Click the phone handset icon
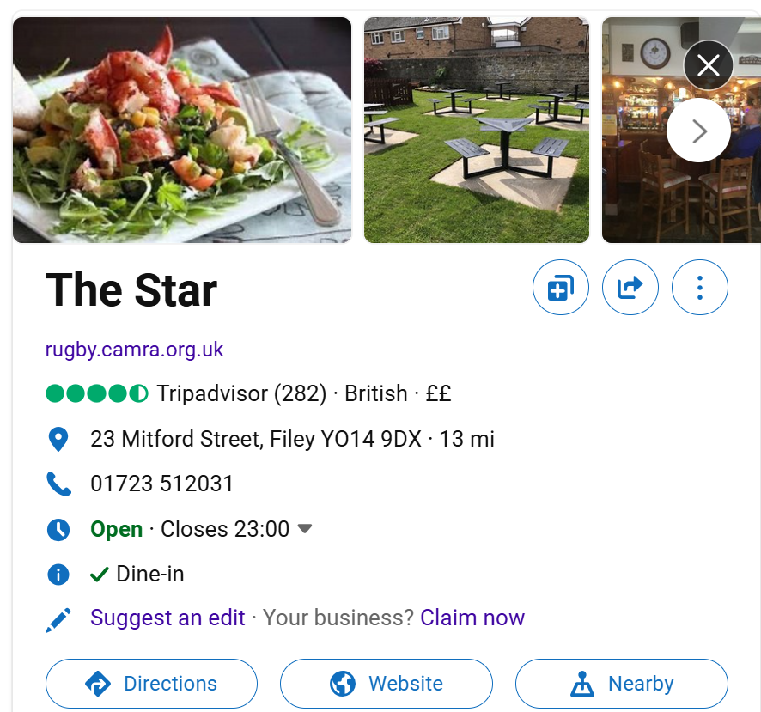The image size is (761, 712). pyautogui.click(x=58, y=484)
